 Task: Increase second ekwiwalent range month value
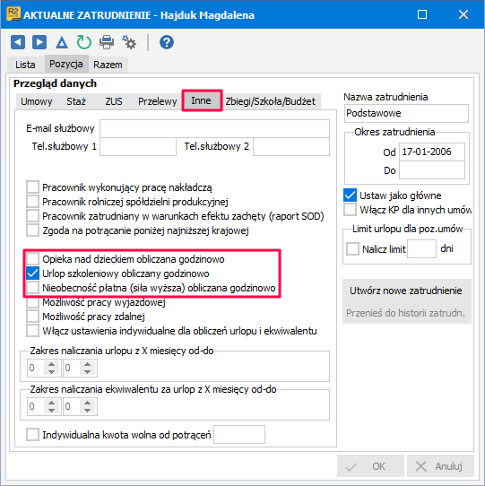click(87, 403)
